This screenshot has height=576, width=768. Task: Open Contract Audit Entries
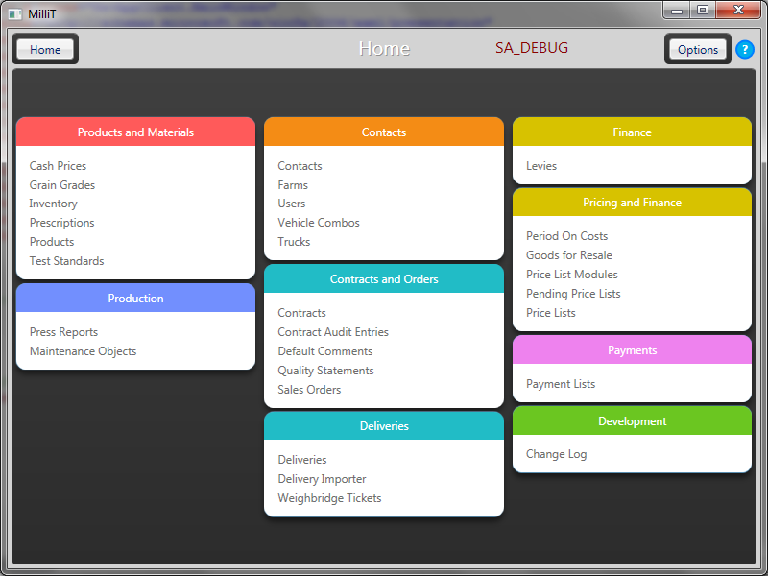333,332
